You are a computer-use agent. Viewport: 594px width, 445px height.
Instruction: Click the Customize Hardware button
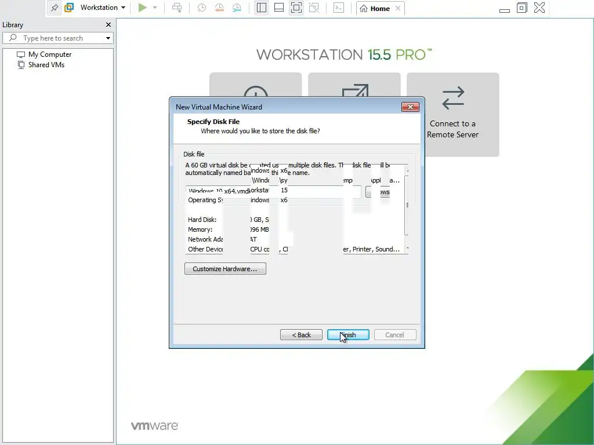coord(226,269)
